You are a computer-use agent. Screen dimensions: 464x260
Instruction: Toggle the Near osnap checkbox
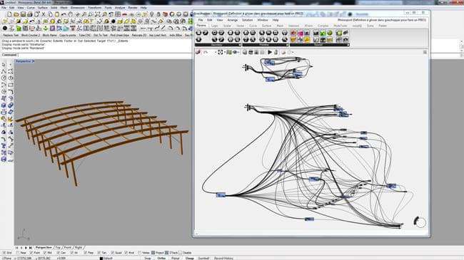tap(18, 253)
